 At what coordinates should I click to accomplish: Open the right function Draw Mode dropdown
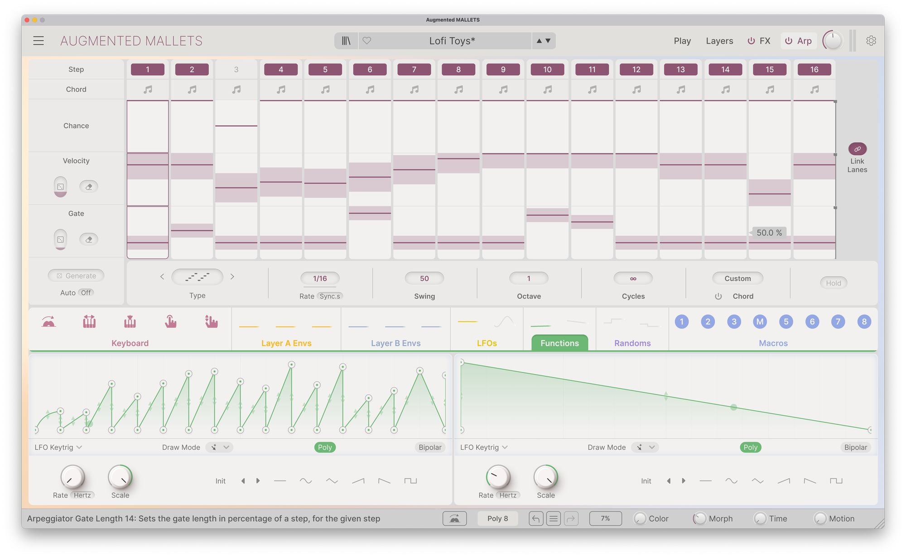click(645, 447)
